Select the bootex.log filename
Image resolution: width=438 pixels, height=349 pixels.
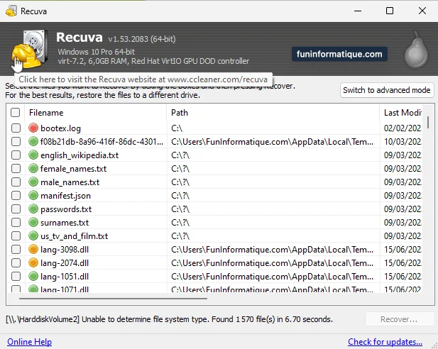60,128
